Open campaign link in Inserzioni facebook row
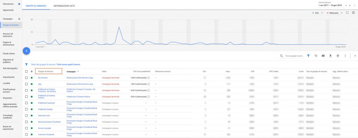The height and width of the screenshot is (138, 358). pos(82,135)
